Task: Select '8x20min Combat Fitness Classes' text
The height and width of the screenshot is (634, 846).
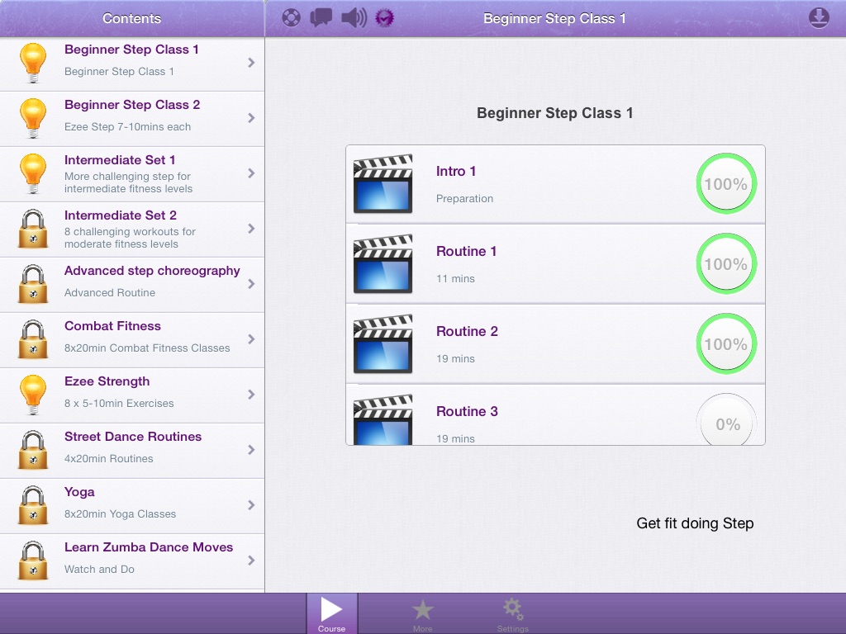Action: click(147, 348)
